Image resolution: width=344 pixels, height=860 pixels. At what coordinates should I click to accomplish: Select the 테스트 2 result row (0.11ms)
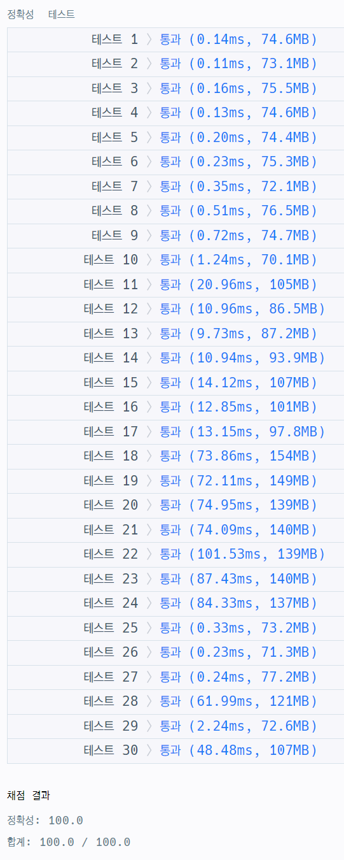(x=175, y=64)
